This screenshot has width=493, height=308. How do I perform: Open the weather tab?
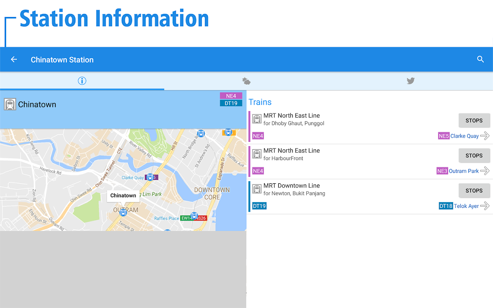[246, 81]
